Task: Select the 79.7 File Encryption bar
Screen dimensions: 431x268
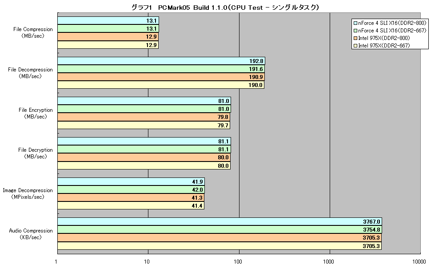Action: (144, 125)
